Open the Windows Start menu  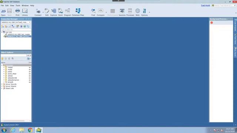click(x=4, y=130)
